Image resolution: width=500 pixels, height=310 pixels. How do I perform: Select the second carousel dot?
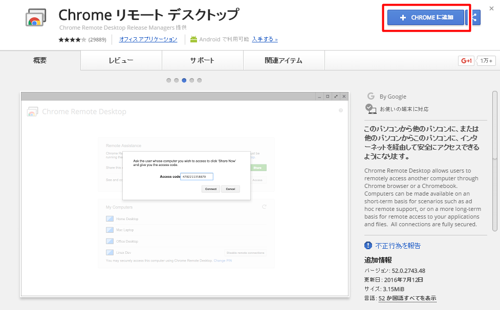pos(177,81)
